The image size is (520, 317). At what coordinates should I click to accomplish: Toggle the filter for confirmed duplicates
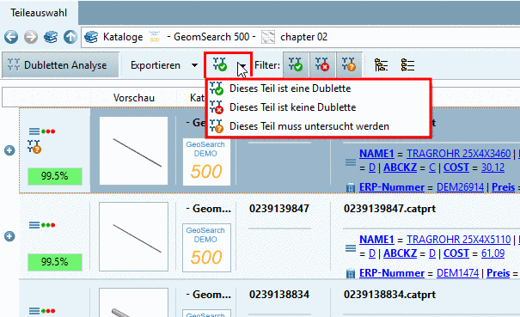(296, 64)
